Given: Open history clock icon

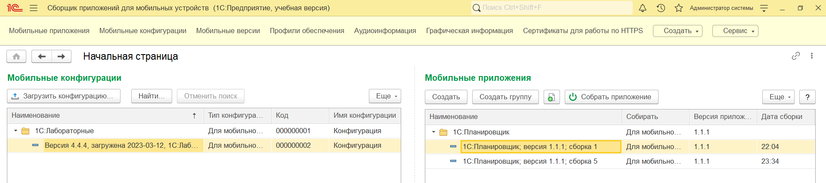Looking at the screenshot, I should pos(661,8).
